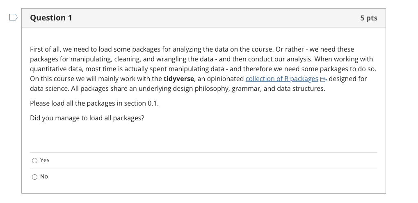Click the Question 1 heading
Screen dimensions: 418x203
(51, 18)
